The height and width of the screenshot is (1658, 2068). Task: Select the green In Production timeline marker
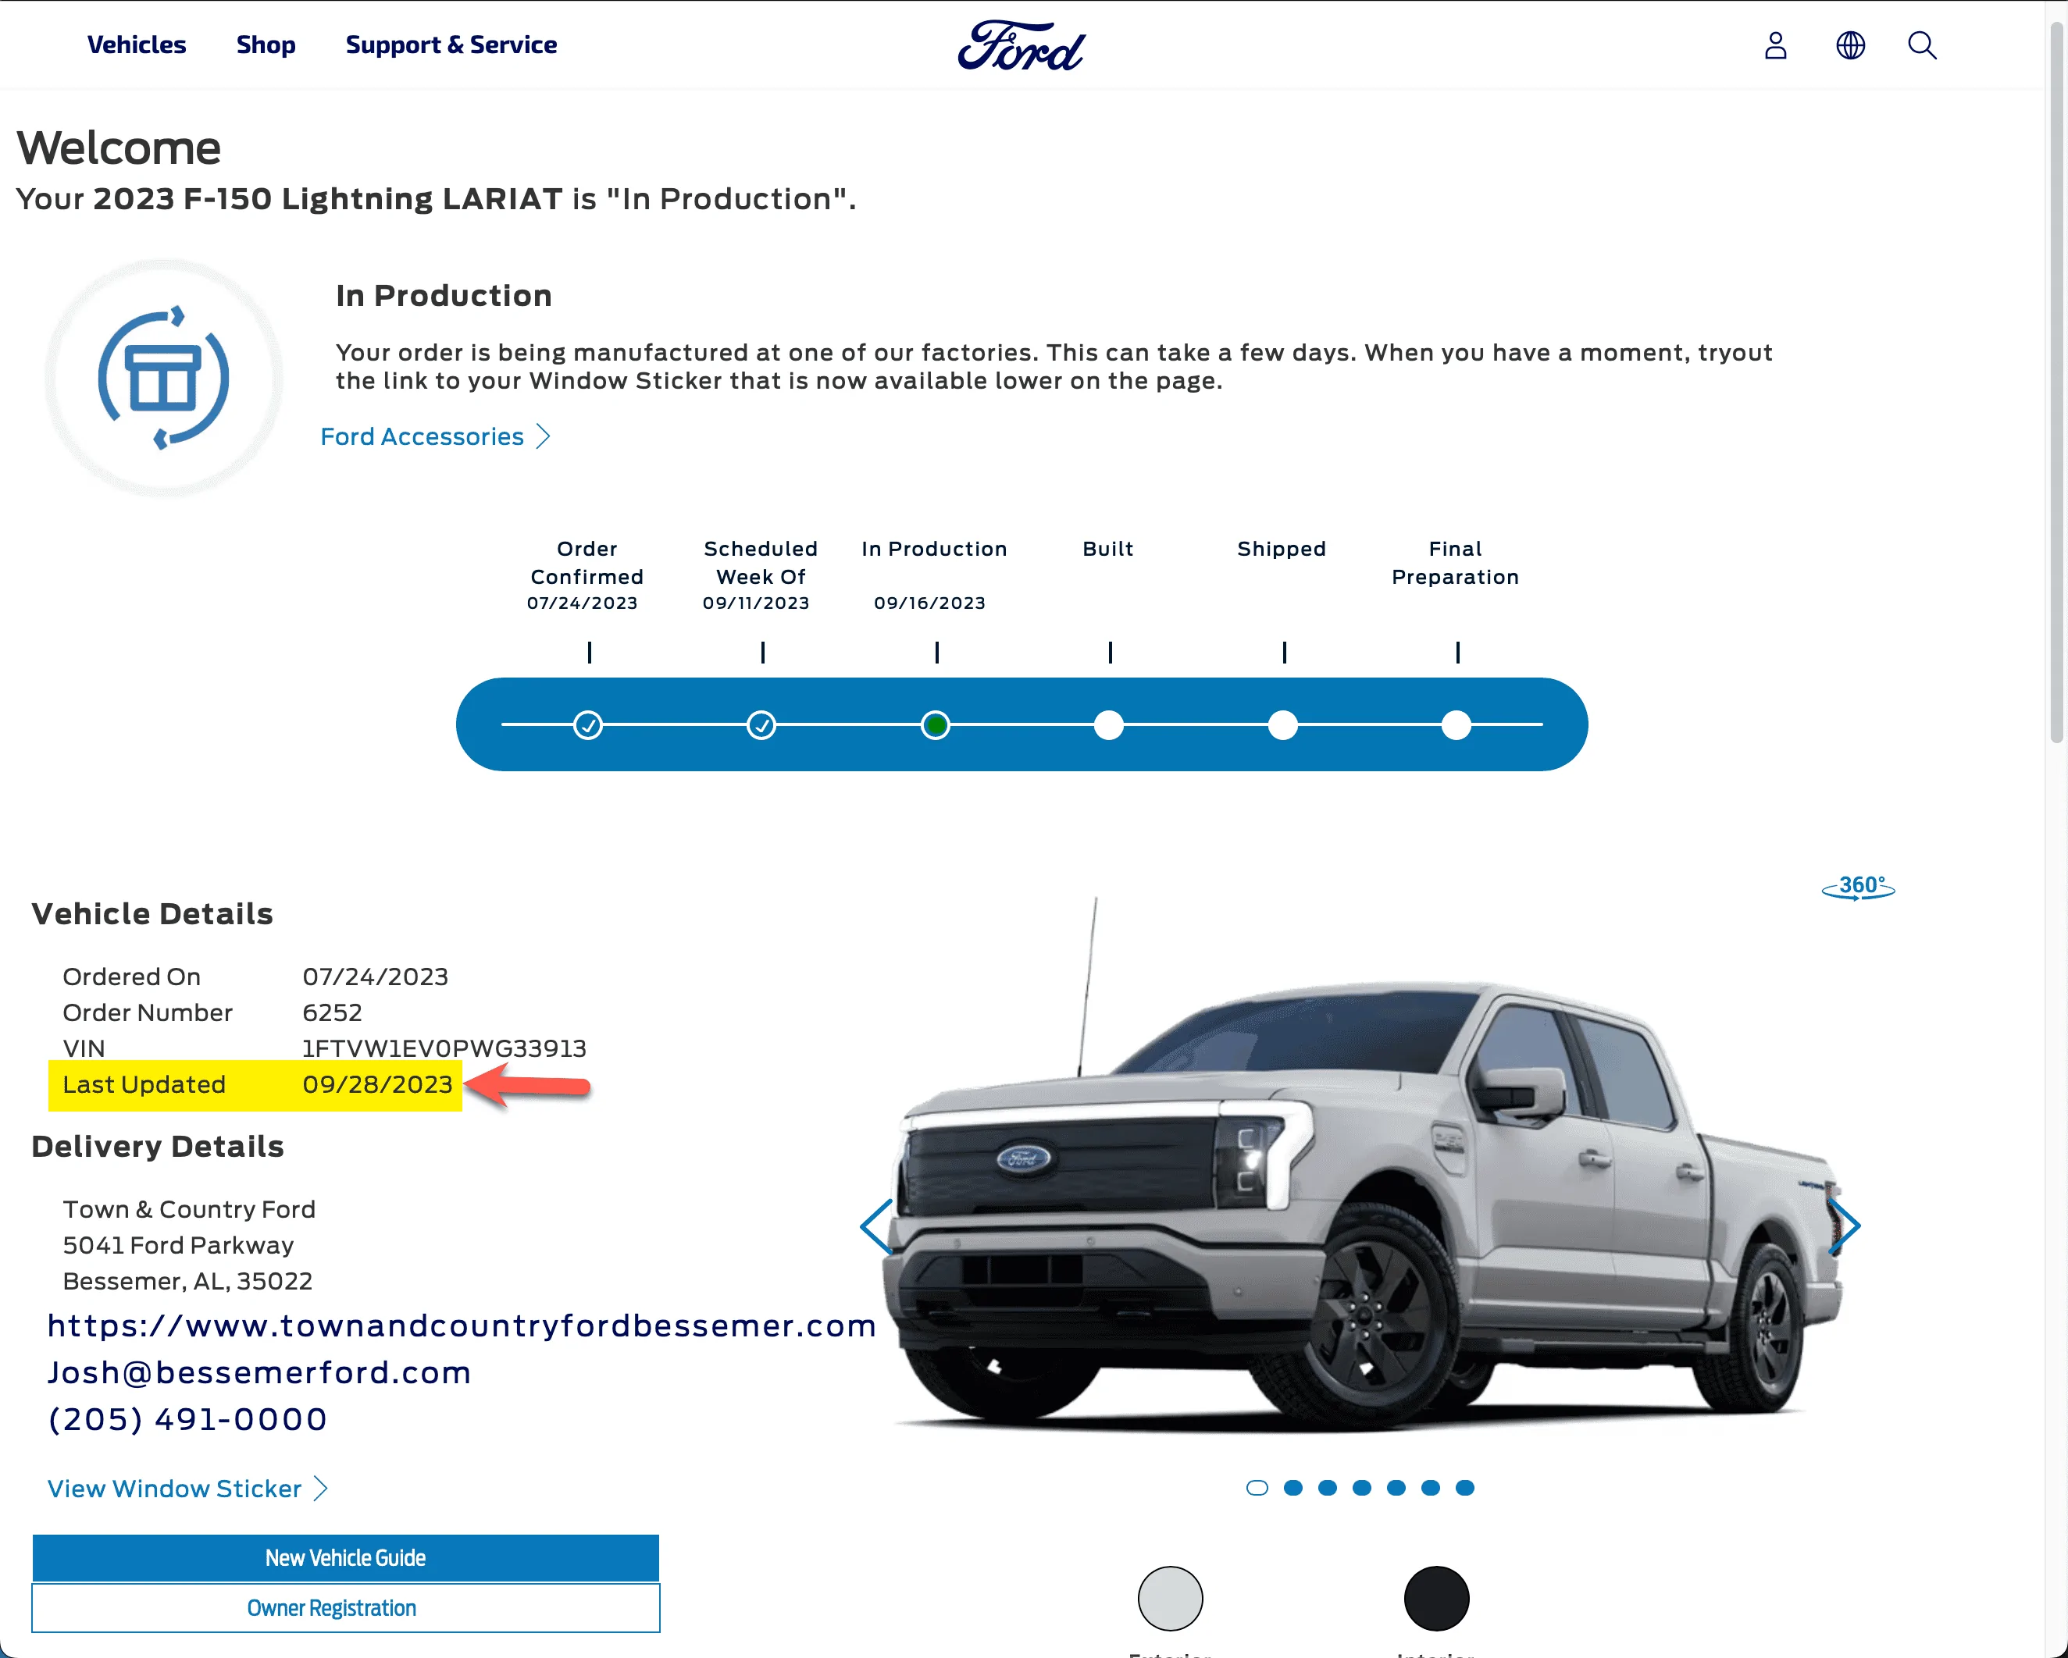(x=935, y=725)
